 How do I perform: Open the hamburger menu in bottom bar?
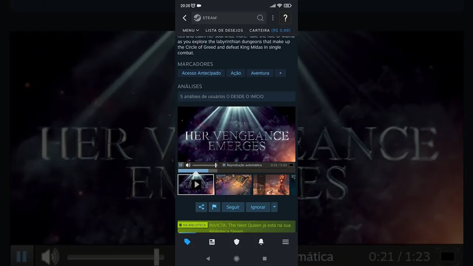coord(286,242)
